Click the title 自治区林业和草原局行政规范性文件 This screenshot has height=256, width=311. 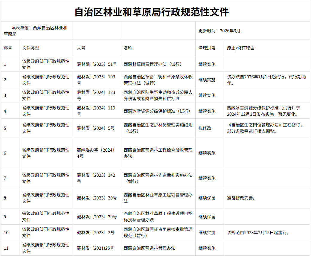click(152, 12)
